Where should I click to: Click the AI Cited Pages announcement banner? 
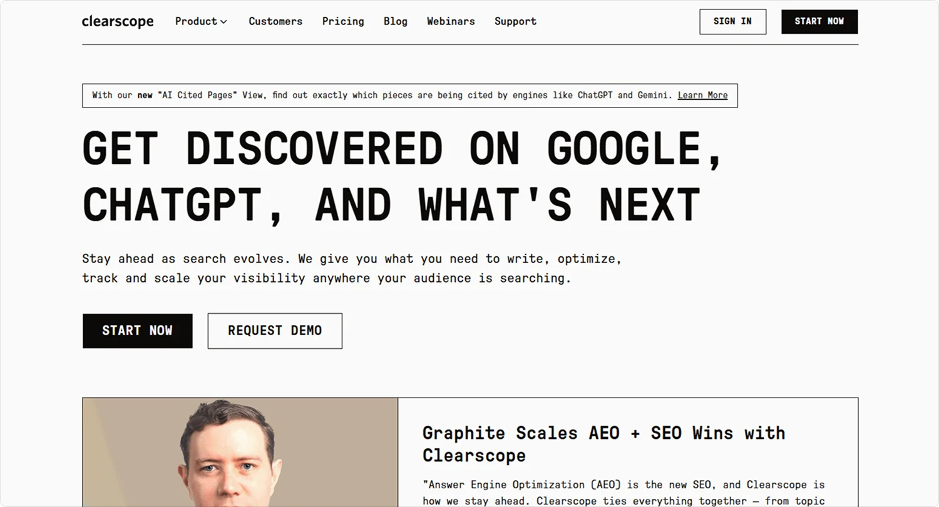(410, 96)
